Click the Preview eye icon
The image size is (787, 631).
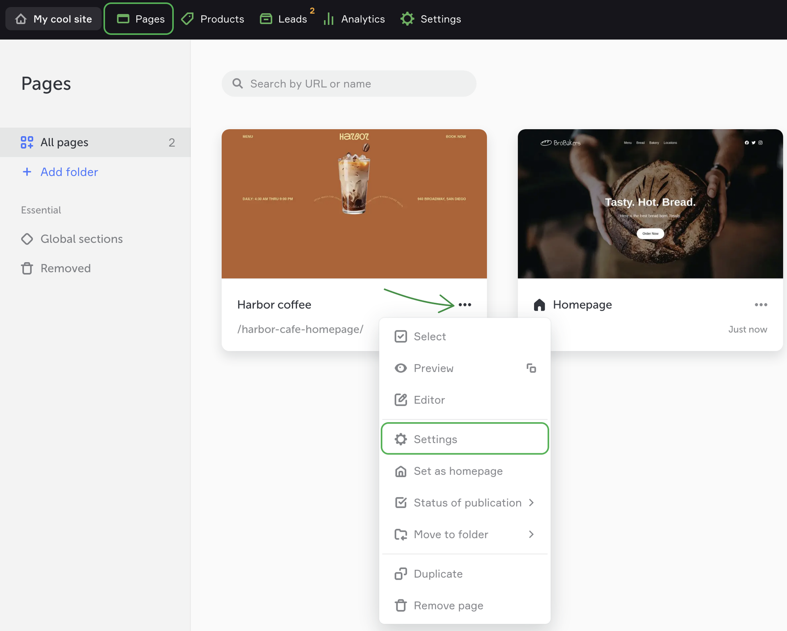point(400,368)
